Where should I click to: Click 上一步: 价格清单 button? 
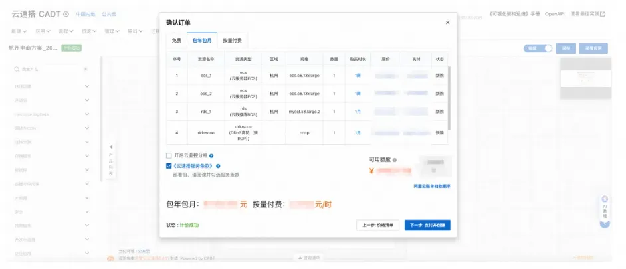point(377,225)
